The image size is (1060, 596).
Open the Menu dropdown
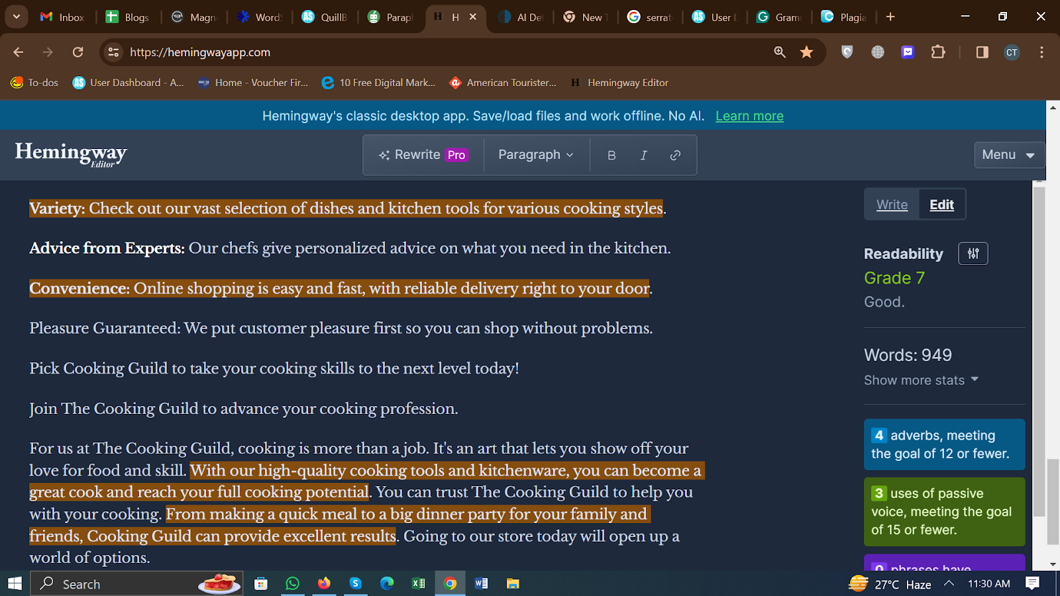[x=1009, y=155]
